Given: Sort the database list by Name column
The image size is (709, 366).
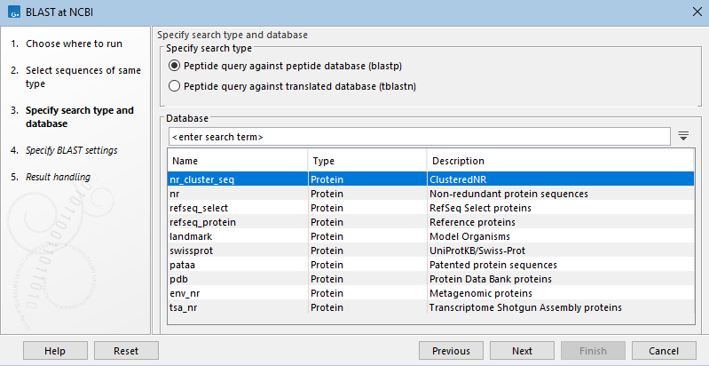Looking at the screenshot, I should click(x=237, y=161).
